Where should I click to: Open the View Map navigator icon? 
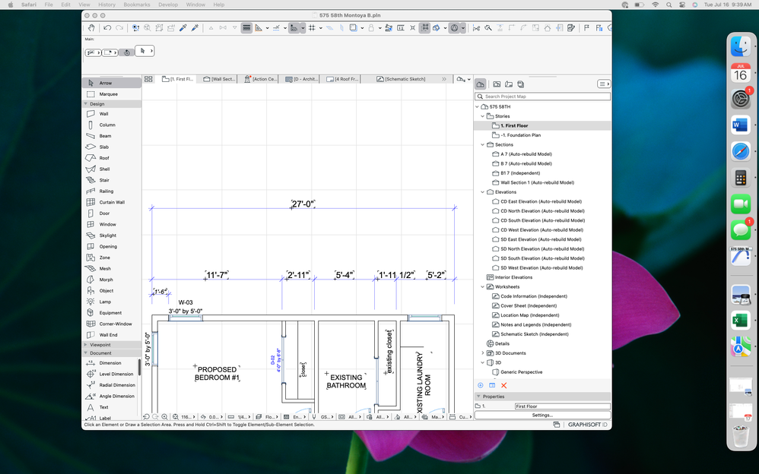(x=497, y=84)
